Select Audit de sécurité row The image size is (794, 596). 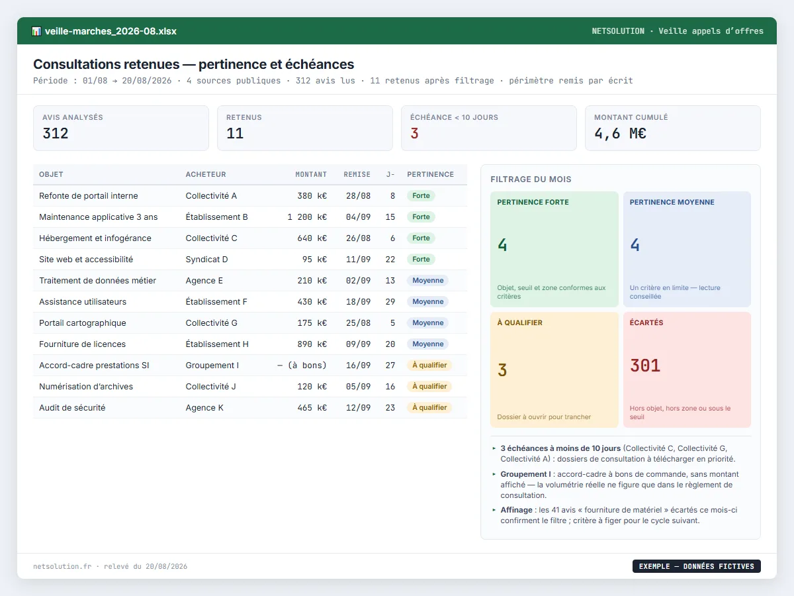[x=250, y=408]
